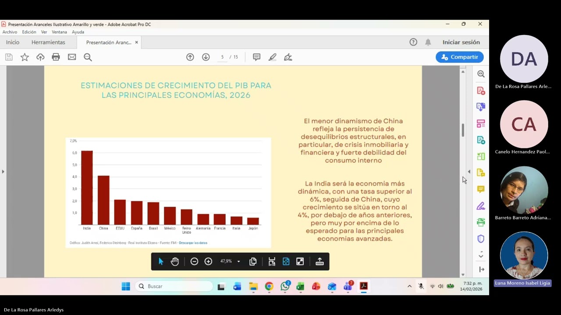Open the Edición menu

pos(29,32)
